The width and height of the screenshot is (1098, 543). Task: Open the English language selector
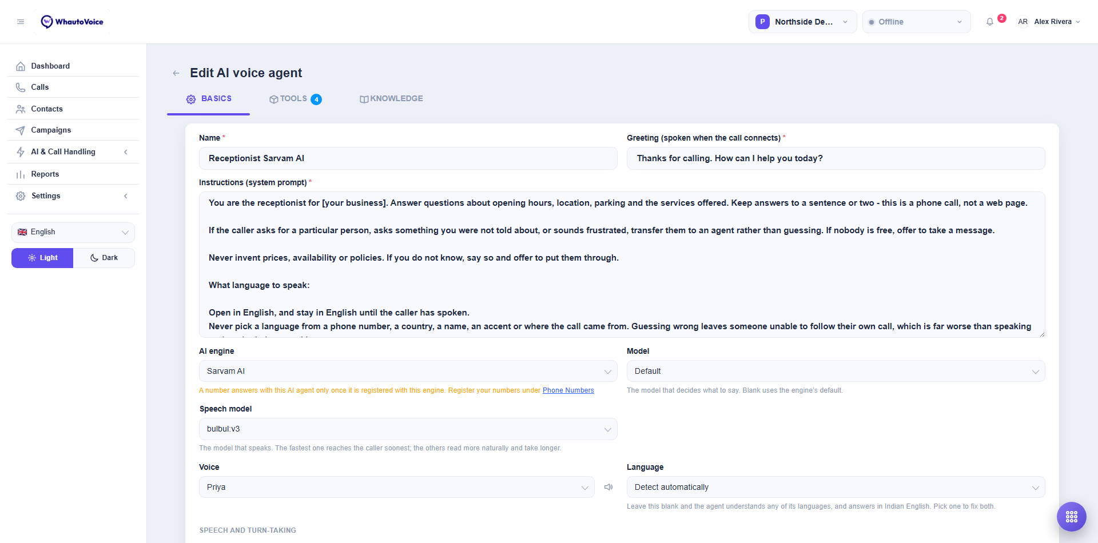[73, 232]
